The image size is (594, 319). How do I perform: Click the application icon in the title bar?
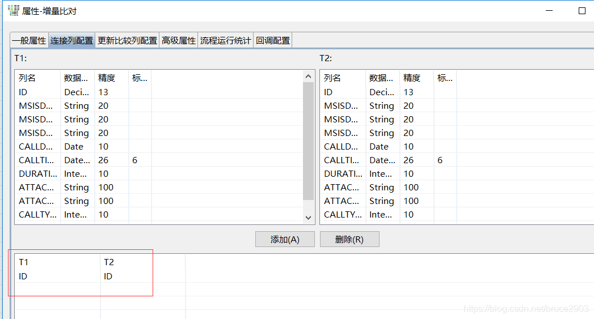13,11
